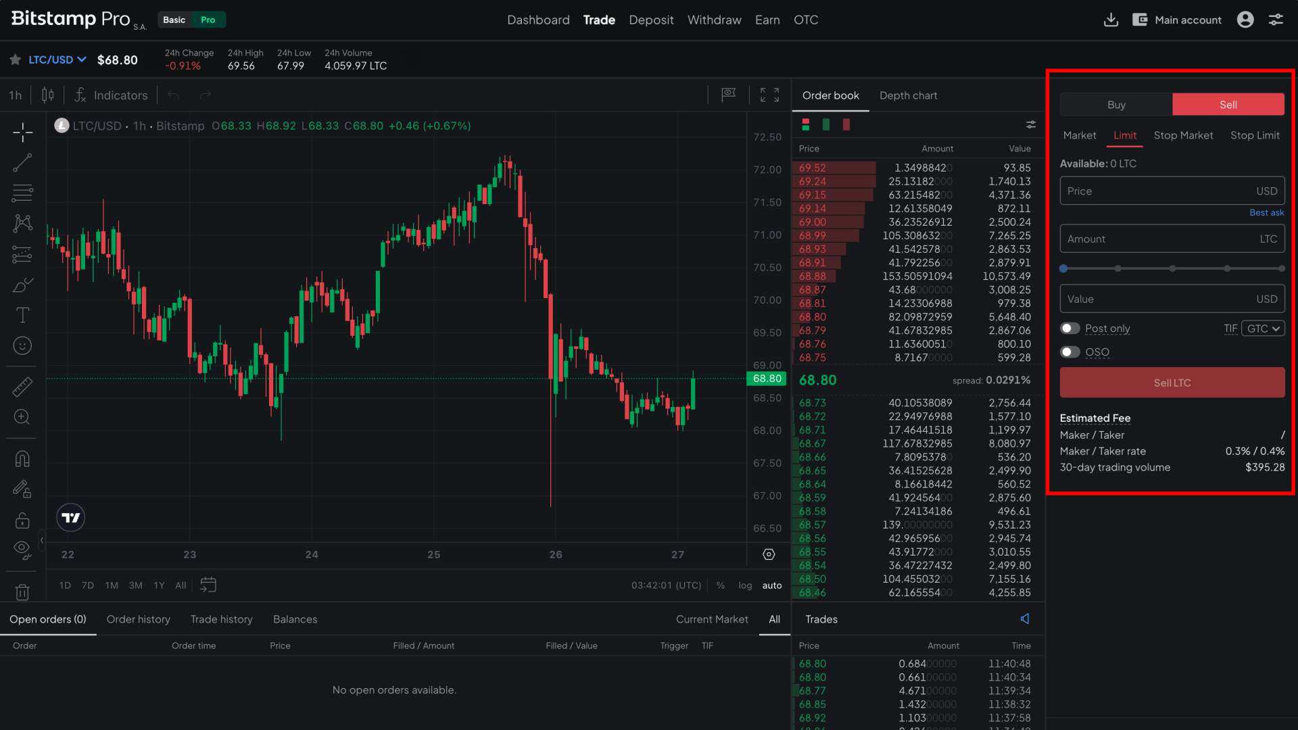Click the TradingView logo on chart
The height and width of the screenshot is (730, 1298).
click(70, 518)
